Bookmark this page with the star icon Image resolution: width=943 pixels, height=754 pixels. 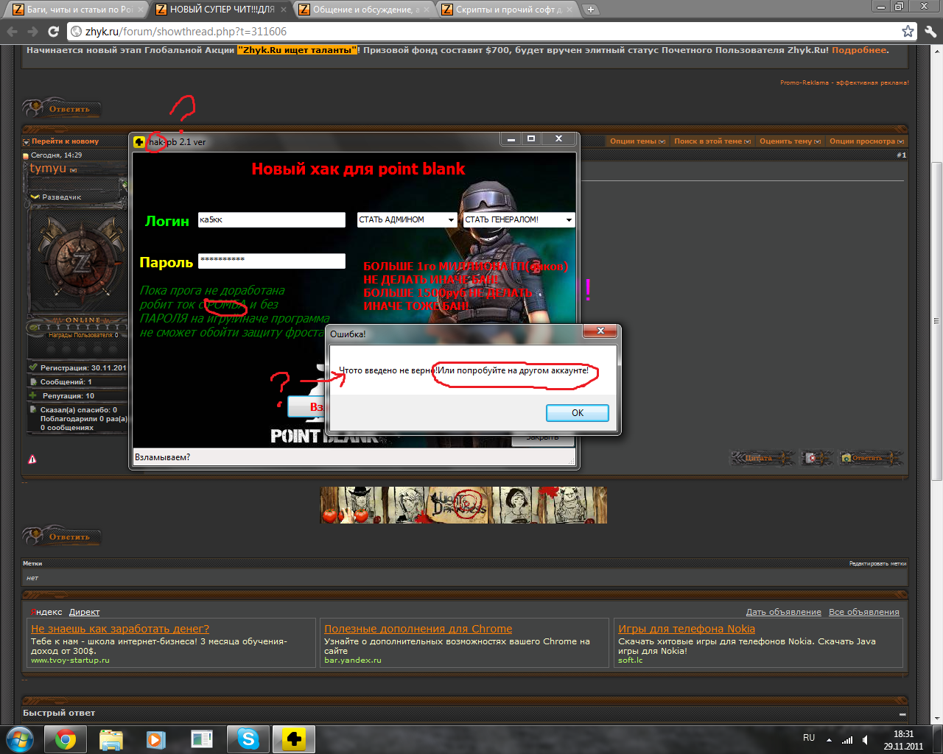tap(908, 32)
